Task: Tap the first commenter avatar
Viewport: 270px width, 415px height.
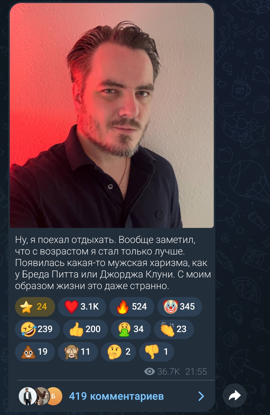Action: 27,396
